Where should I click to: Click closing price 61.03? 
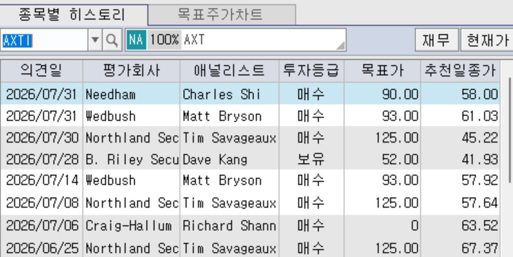click(x=480, y=116)
